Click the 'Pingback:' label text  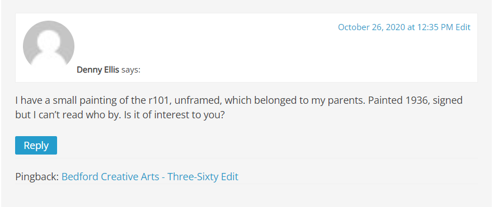point(37,177)
